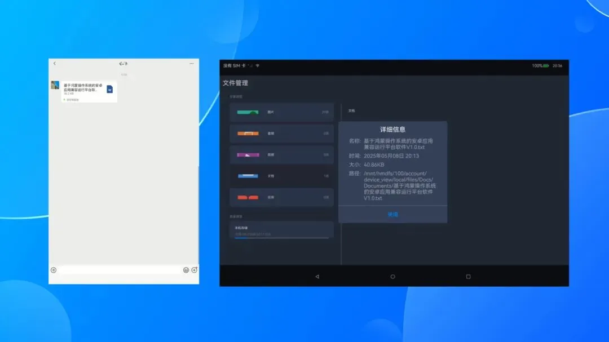Open the red category row in 文件管理

click(x=281, y=197)
